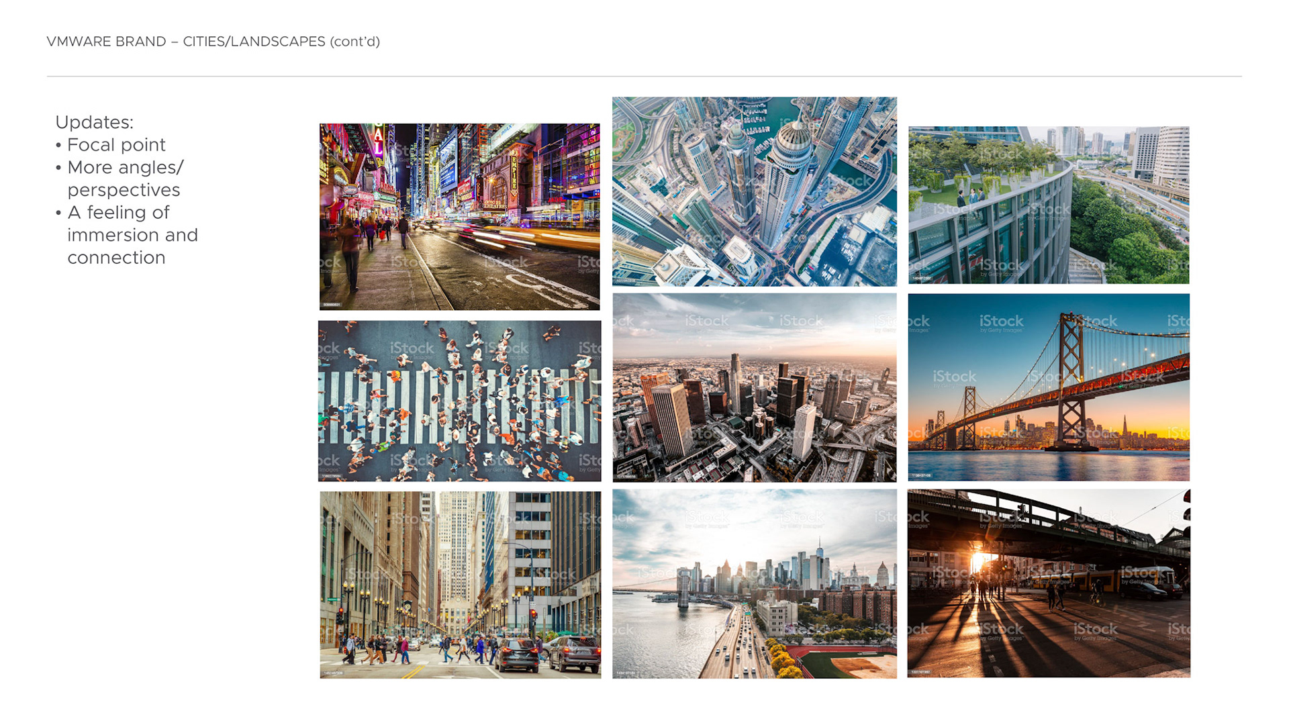1289x725 pixels.
Task: Choose the overhead pedestrian crosswalk photo
Action: 460,401
